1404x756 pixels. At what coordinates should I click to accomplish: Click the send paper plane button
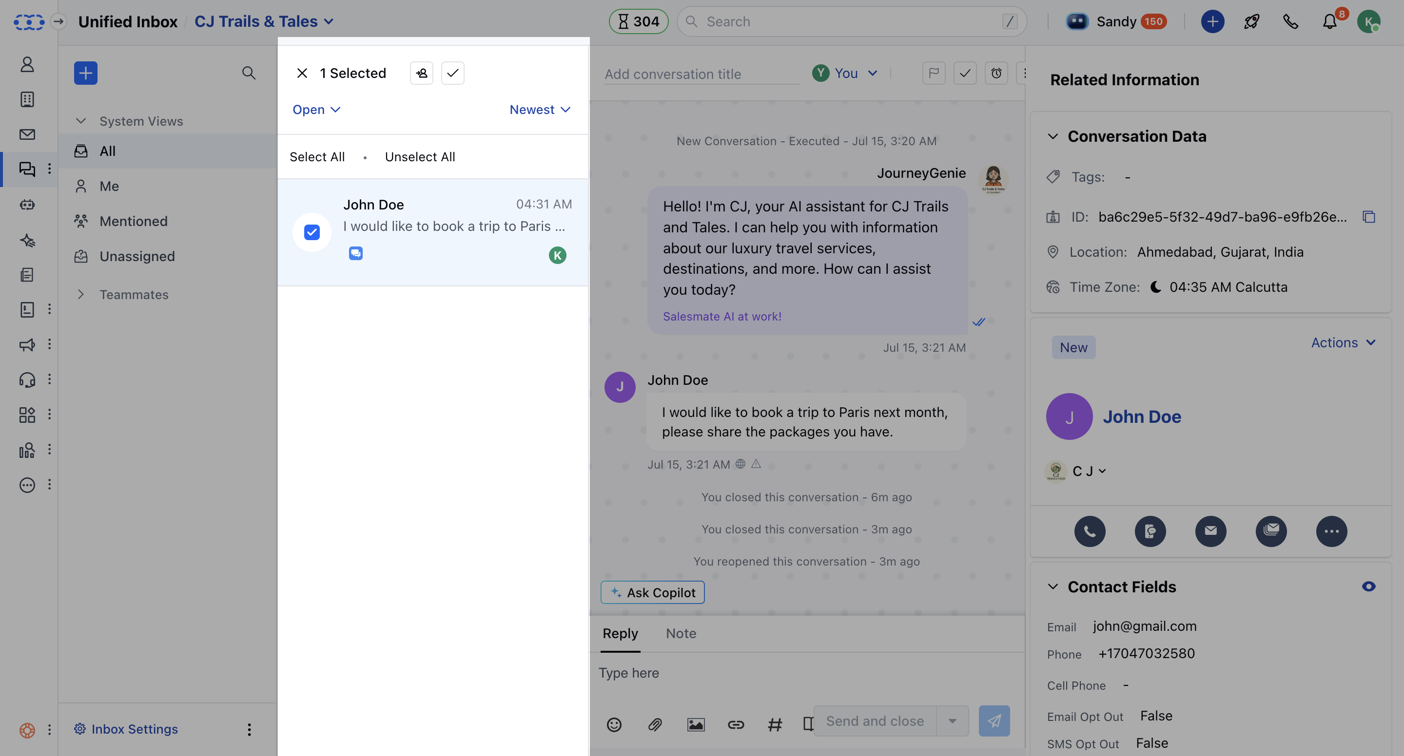[x=994, y=720]
